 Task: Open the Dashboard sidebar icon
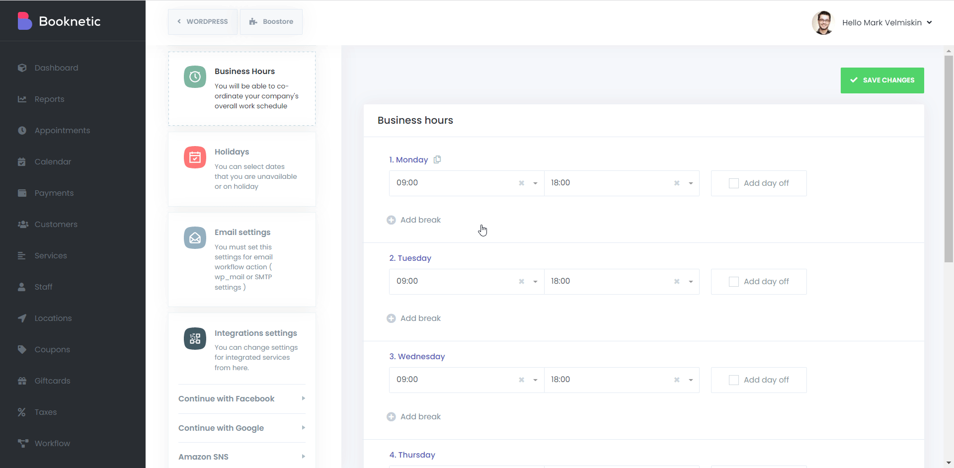22,68
